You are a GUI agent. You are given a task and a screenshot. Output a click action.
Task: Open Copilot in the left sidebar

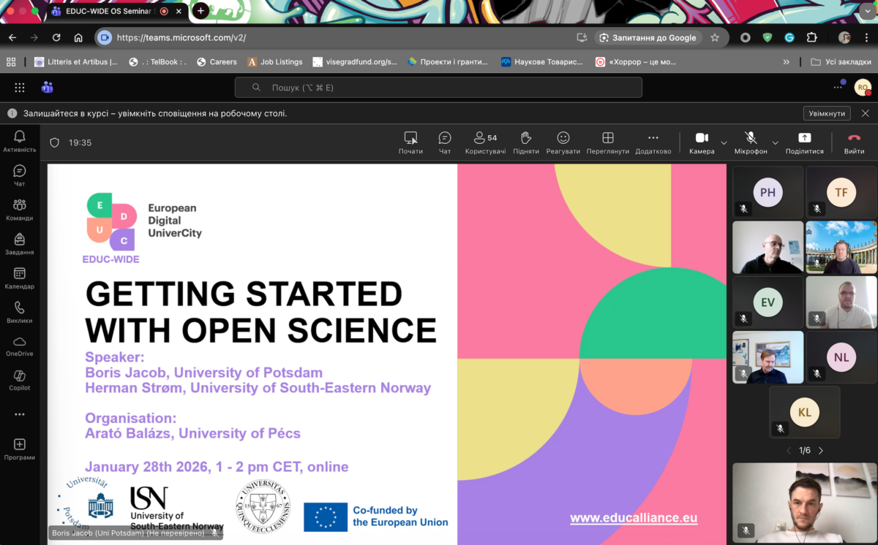click(x=20, y=380)
